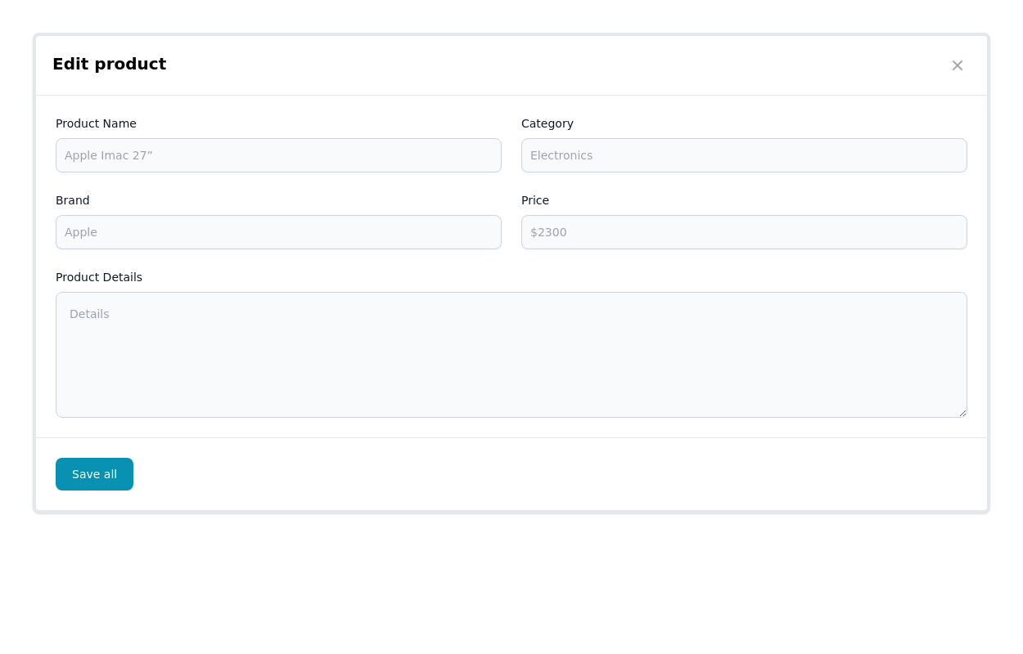This screenshot has width=1023, height=654.
Task: Click the Edit product dialog title
Action: pyautogui.click(x=109, y=64)
